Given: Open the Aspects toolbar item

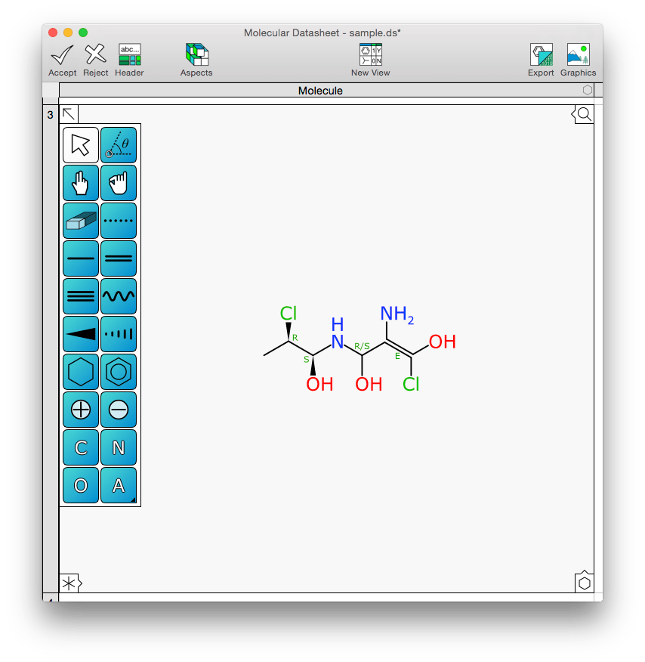Looking at the screenshot, I should (196, 60).
